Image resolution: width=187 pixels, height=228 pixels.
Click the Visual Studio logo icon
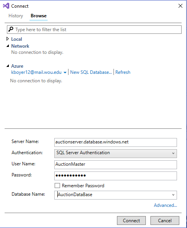click(6, 6)
